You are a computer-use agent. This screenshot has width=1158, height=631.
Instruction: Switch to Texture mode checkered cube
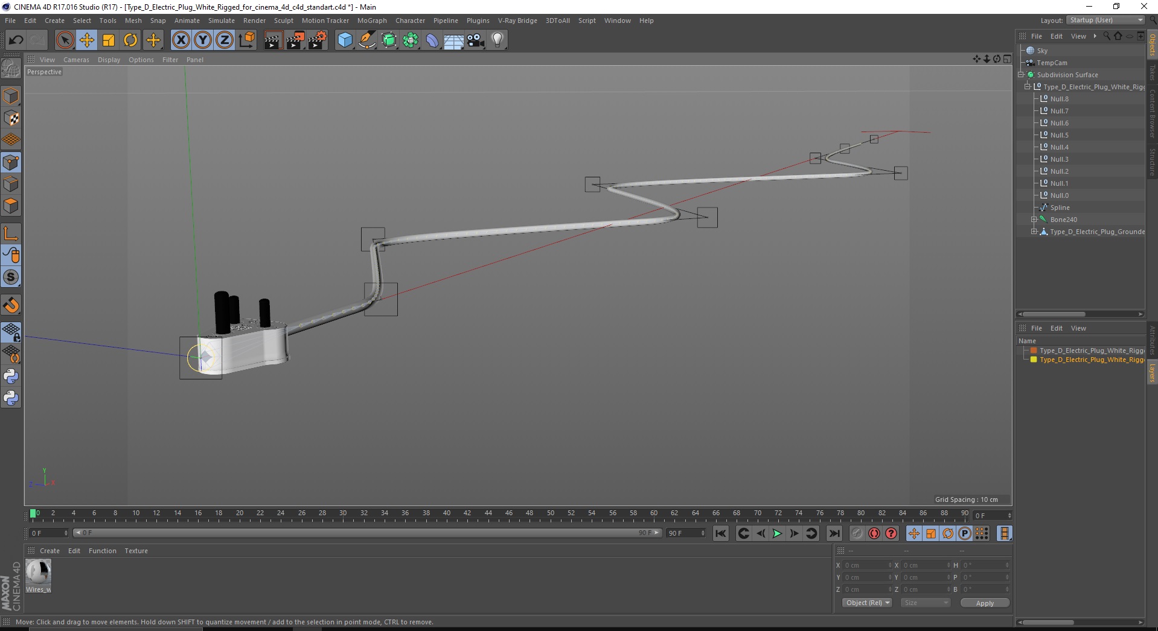click(11, 118)
